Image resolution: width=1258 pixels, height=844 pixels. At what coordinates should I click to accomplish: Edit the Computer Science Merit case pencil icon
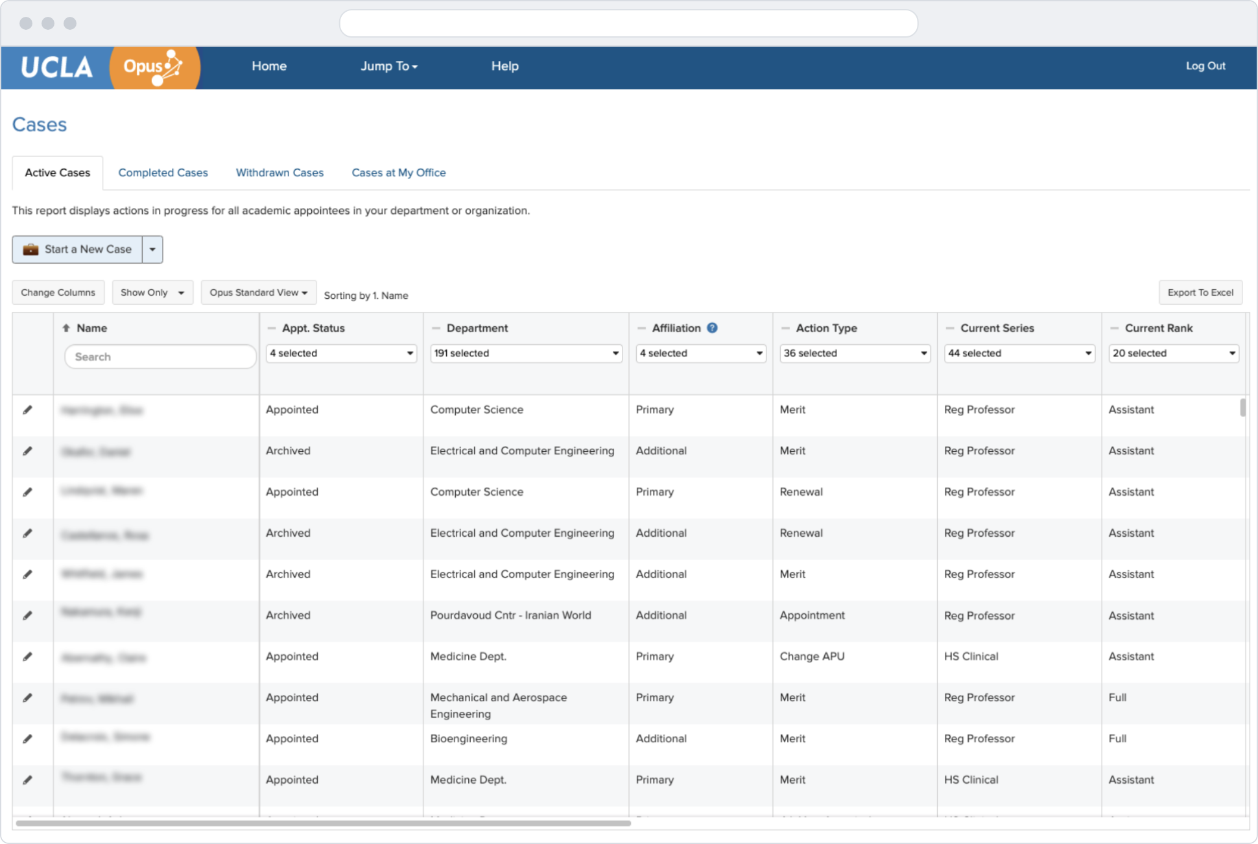pyautogui.click(x=27, y=410)
